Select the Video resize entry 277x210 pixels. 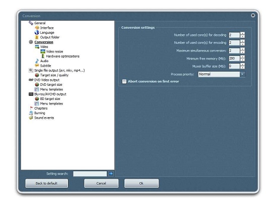[x=54, y=51]
